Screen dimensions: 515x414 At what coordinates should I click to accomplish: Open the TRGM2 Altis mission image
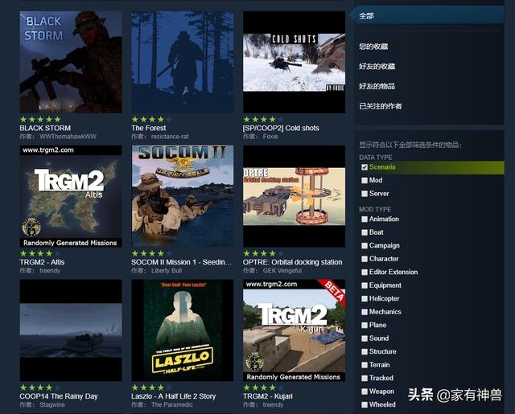(x=71, y=196)
